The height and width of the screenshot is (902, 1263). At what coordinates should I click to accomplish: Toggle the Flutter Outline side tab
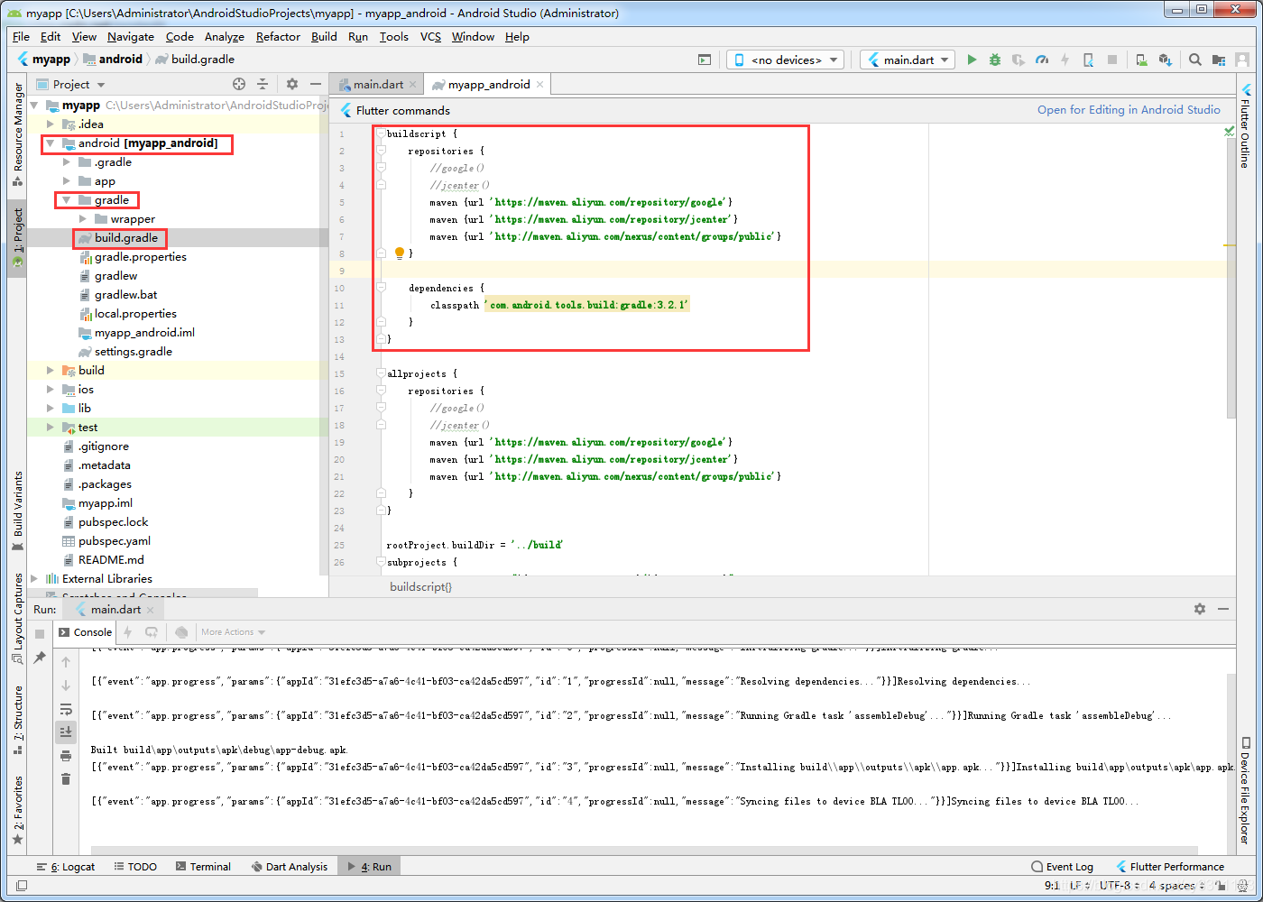1245,127
